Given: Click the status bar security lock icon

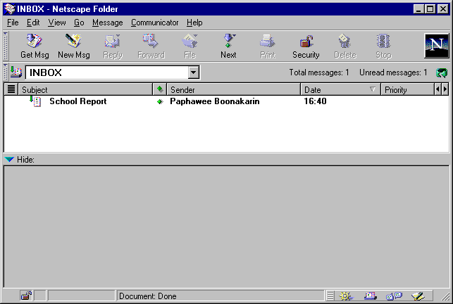Looking at the screenshot, I should point(26,296).
